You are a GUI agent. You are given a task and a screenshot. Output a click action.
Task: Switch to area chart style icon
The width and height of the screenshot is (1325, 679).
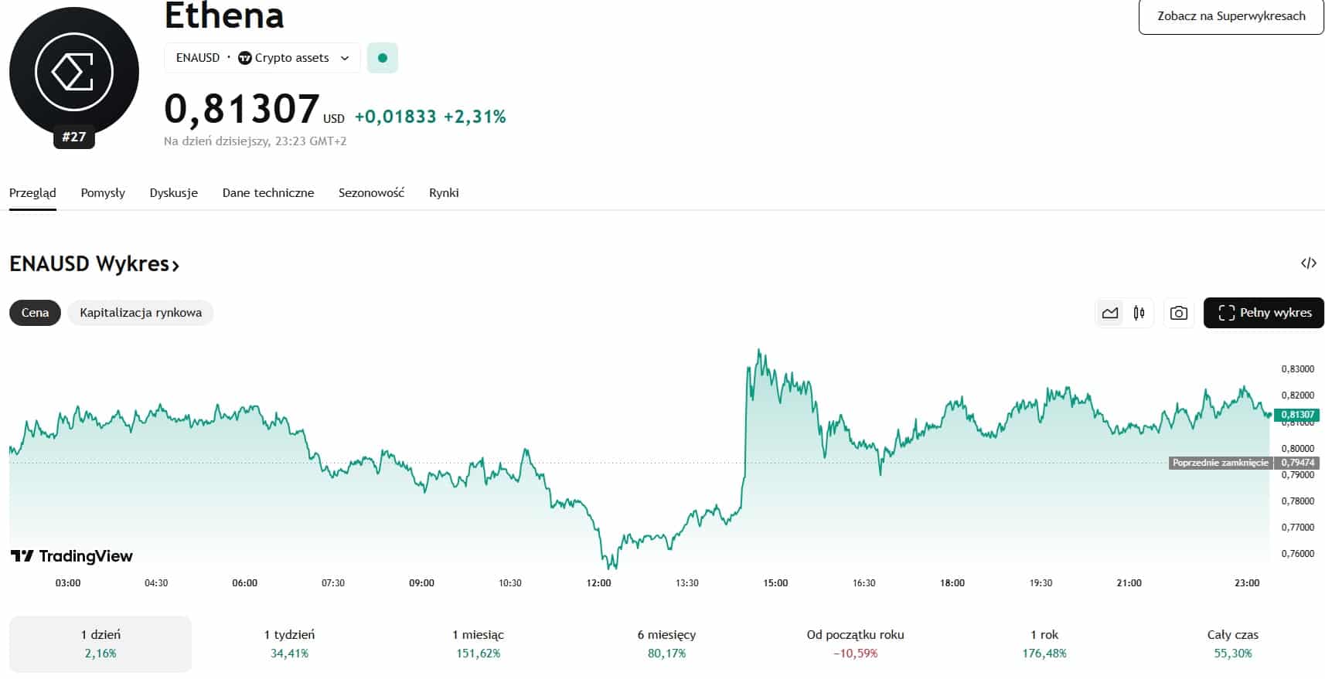click(x=1110, y=313)
